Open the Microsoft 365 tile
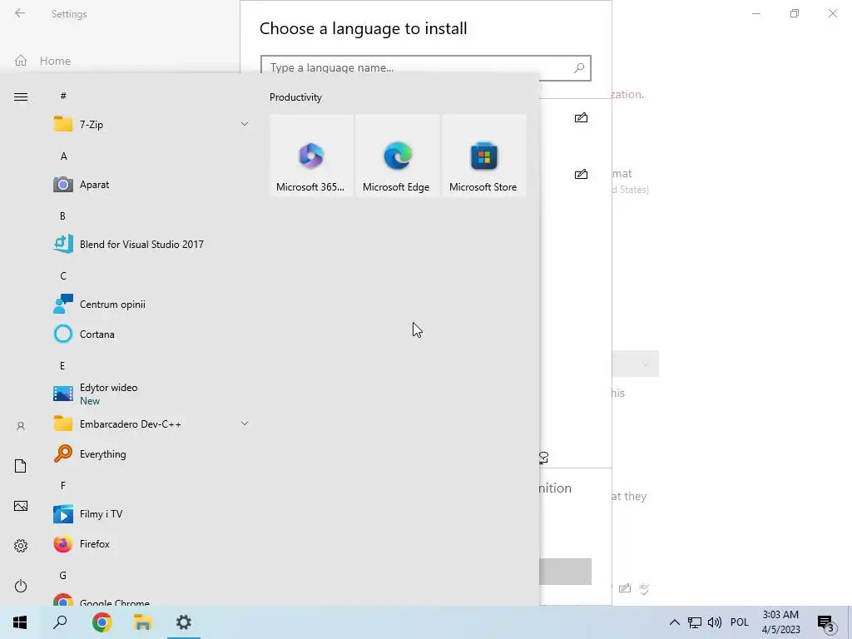 [311, 156]
